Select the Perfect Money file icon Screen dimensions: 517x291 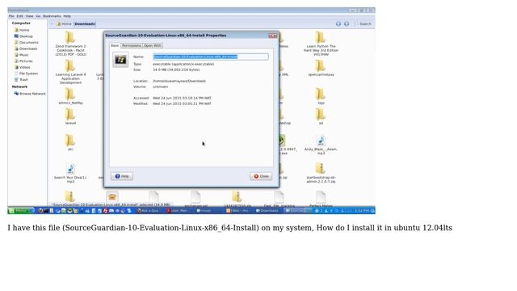pos(321,198)
